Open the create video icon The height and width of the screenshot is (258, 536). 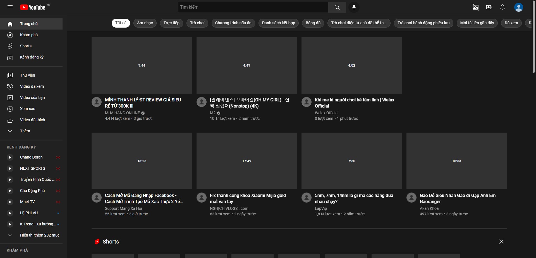tap(489, 7)
